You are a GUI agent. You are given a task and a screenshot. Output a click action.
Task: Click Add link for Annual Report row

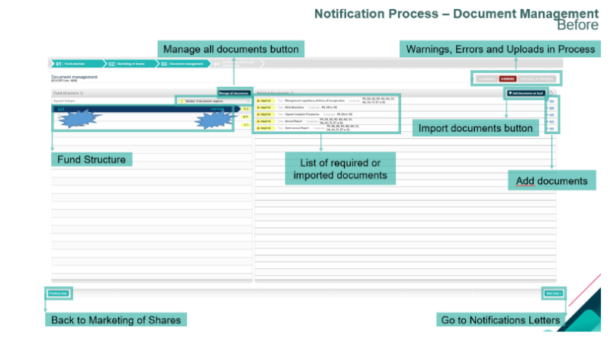551,121
